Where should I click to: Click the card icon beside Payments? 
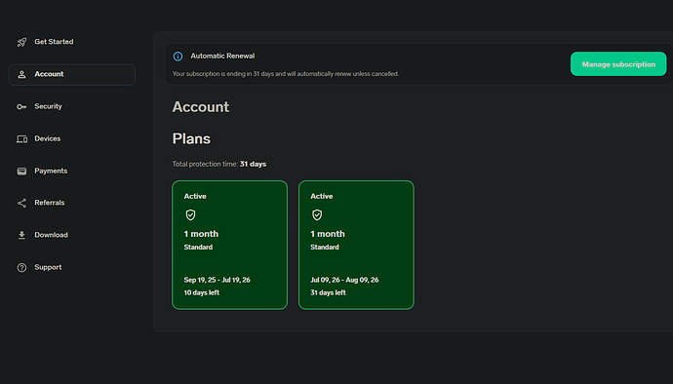click(x=21, y=172)
